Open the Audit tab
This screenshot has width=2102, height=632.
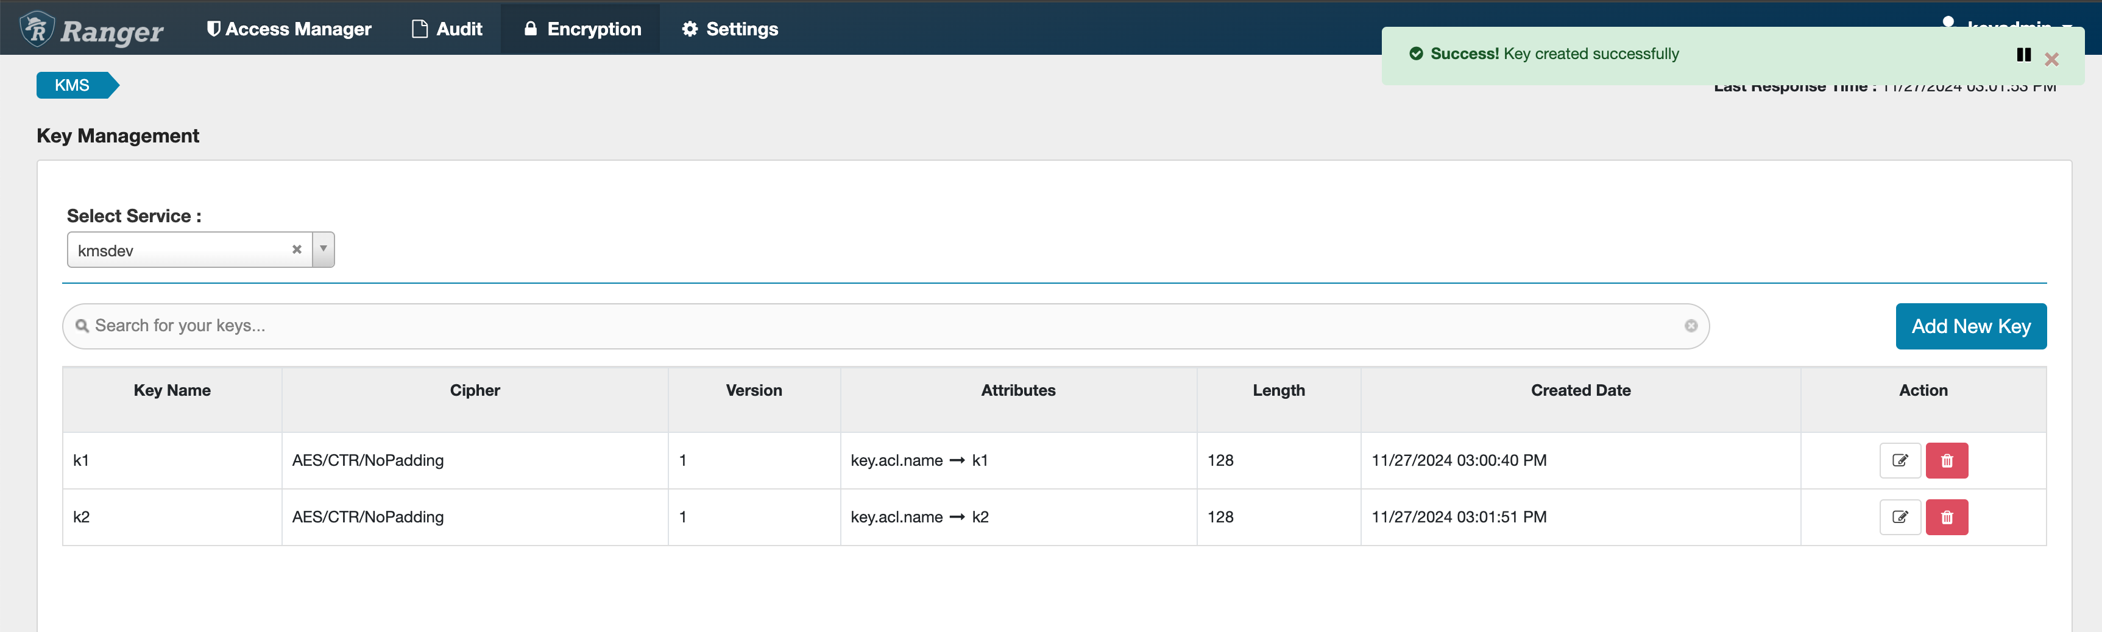tap(447, 29)
